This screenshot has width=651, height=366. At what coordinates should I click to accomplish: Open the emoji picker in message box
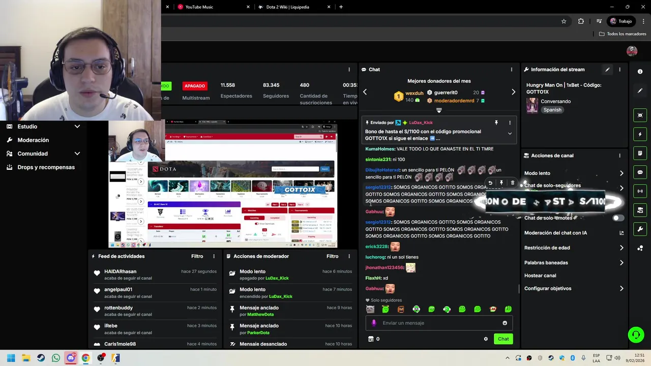pos(505,323)
